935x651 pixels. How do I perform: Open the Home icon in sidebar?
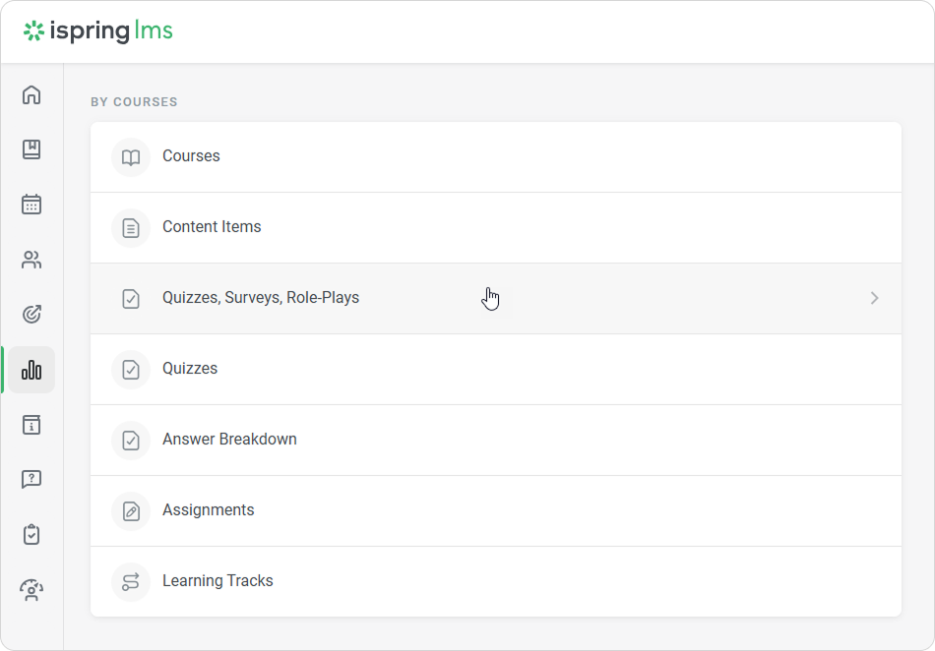(31, 95)
